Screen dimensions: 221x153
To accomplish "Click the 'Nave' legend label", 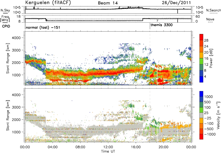I will 210,19.
